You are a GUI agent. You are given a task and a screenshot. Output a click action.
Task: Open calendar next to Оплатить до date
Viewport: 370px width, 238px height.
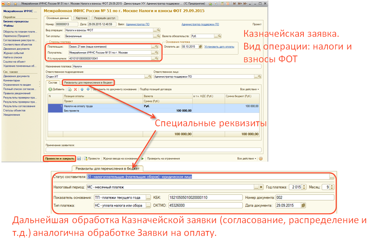[200, 47]
